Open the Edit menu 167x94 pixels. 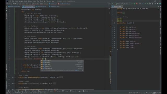[13, 1]
